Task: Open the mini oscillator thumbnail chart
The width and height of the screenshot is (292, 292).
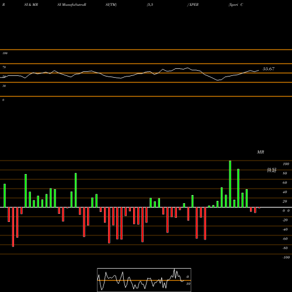Action: click(144, 280)
